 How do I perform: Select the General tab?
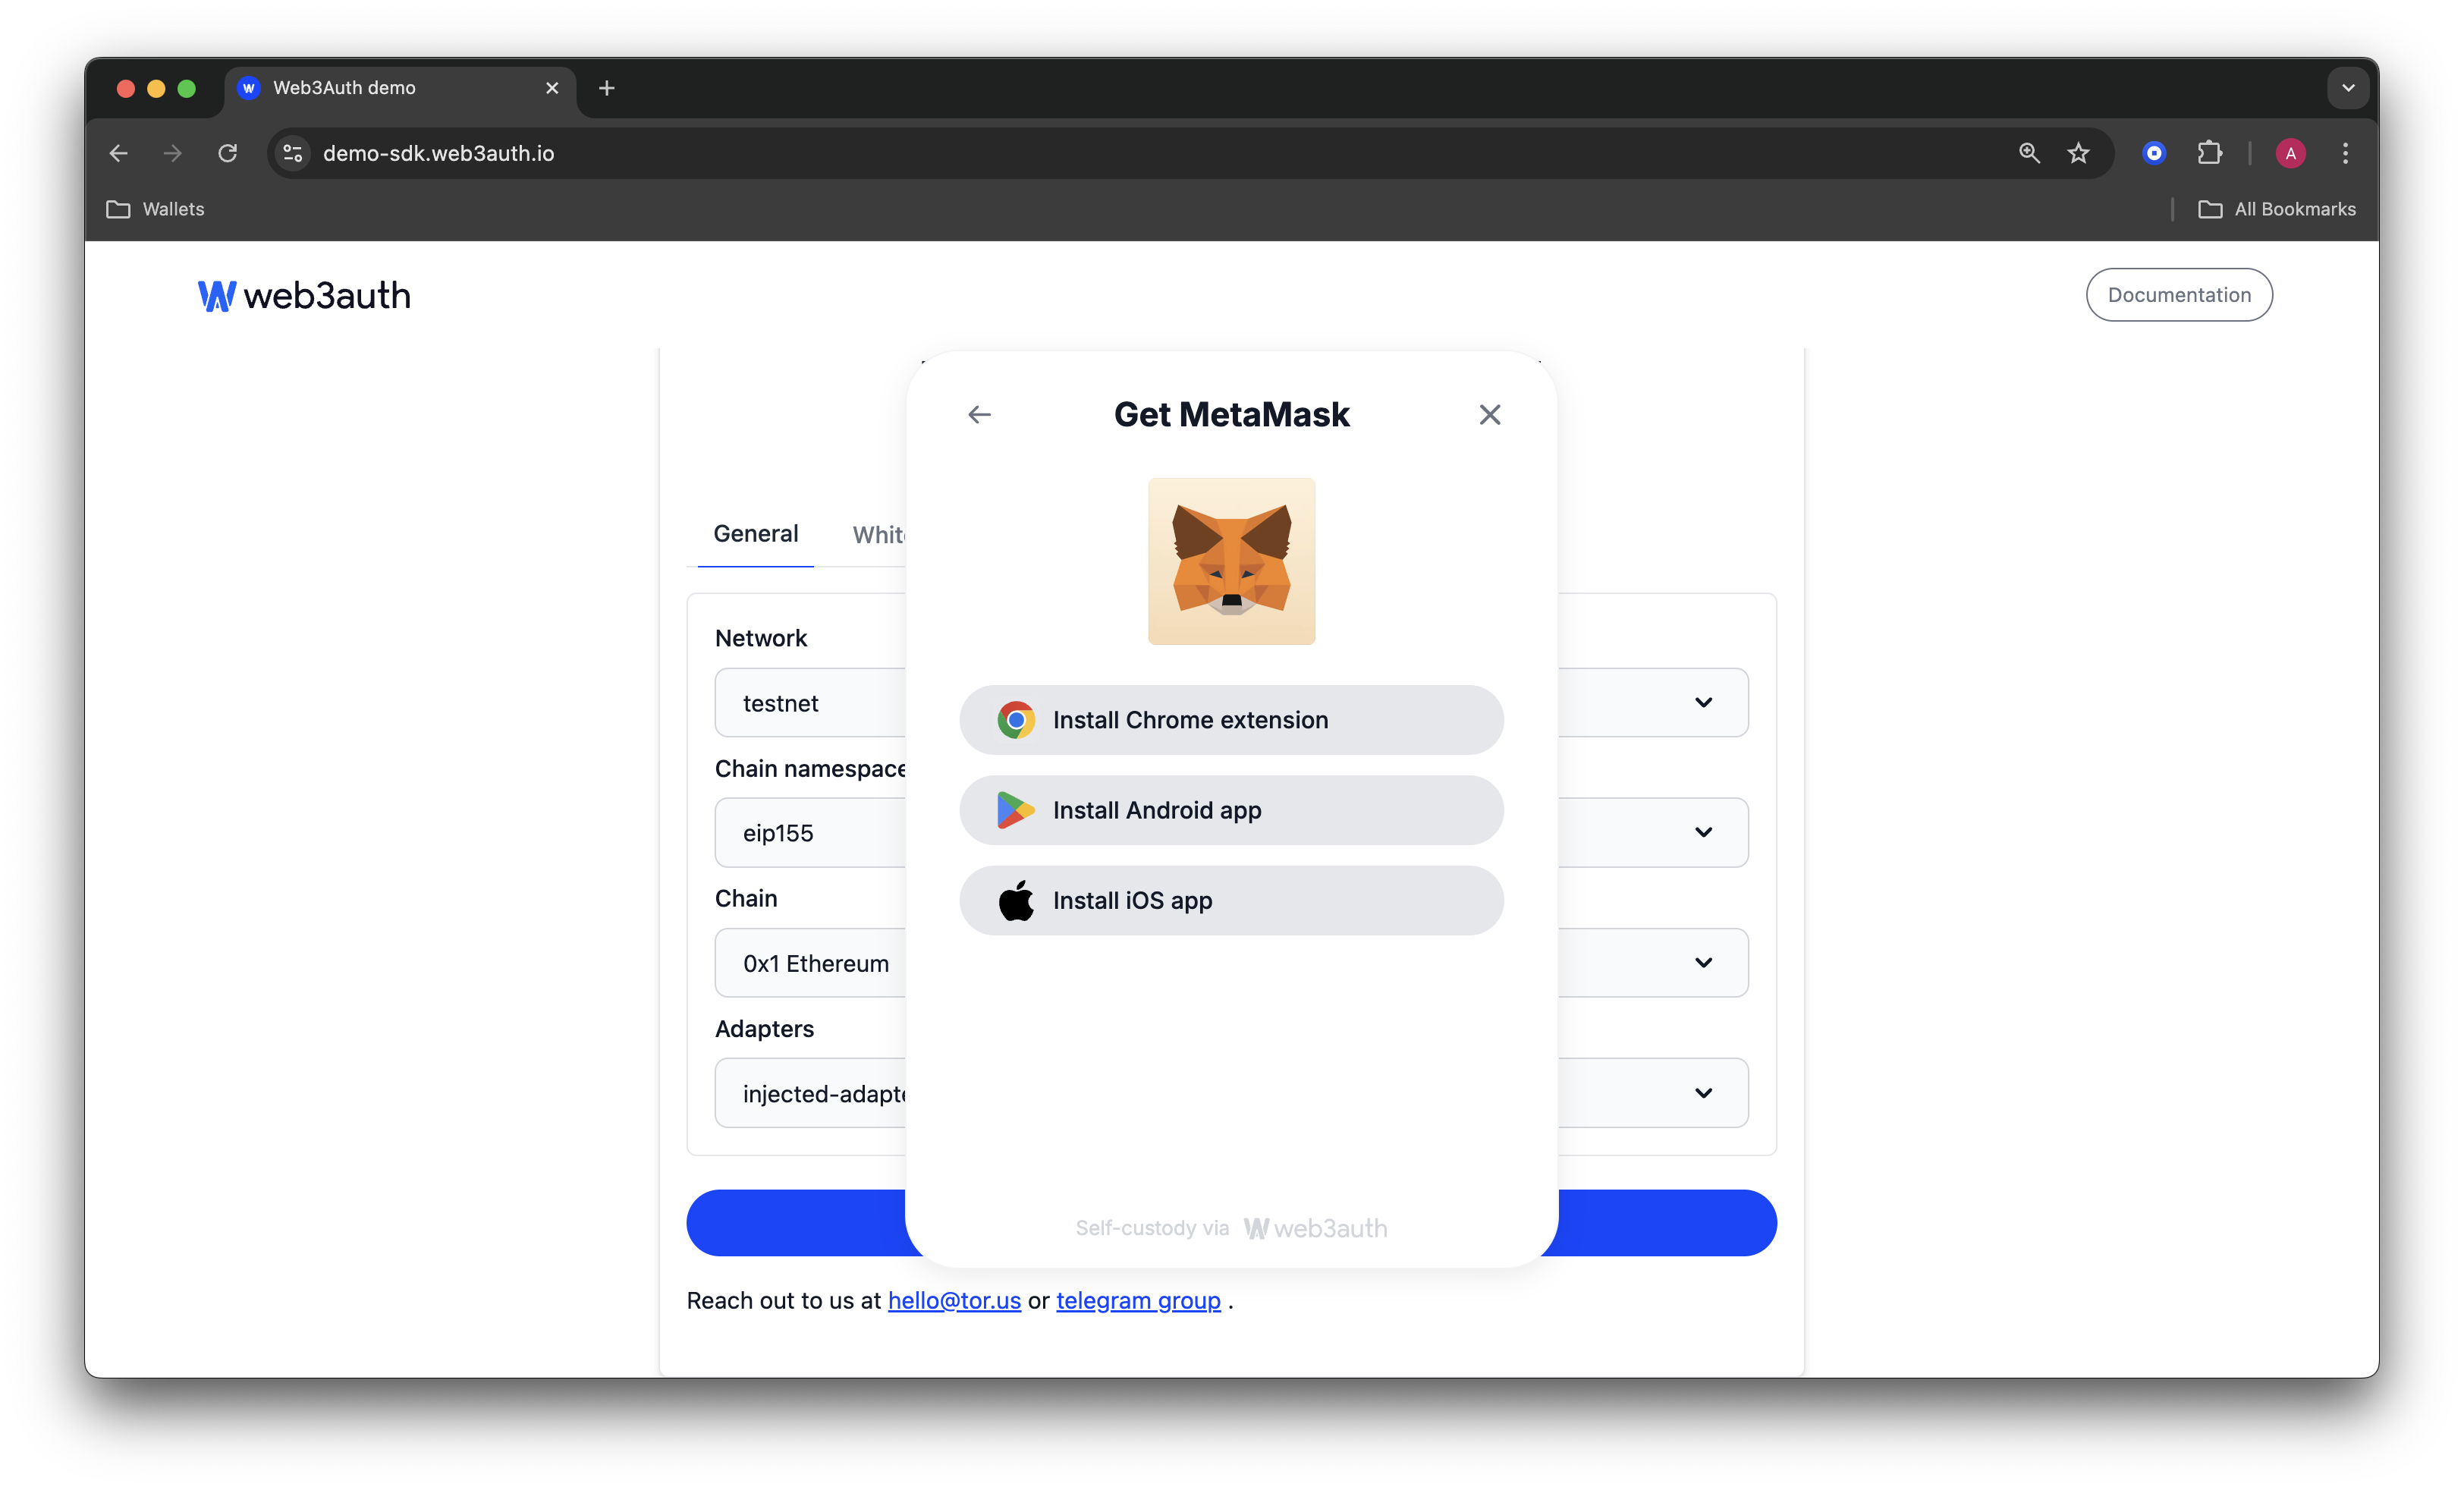(x=755, y=535)
